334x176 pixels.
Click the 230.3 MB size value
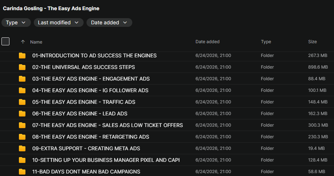[x=318, y=137]
